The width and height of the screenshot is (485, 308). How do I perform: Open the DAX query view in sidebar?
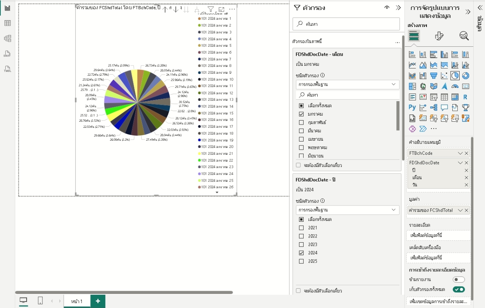tap(7, 54)
